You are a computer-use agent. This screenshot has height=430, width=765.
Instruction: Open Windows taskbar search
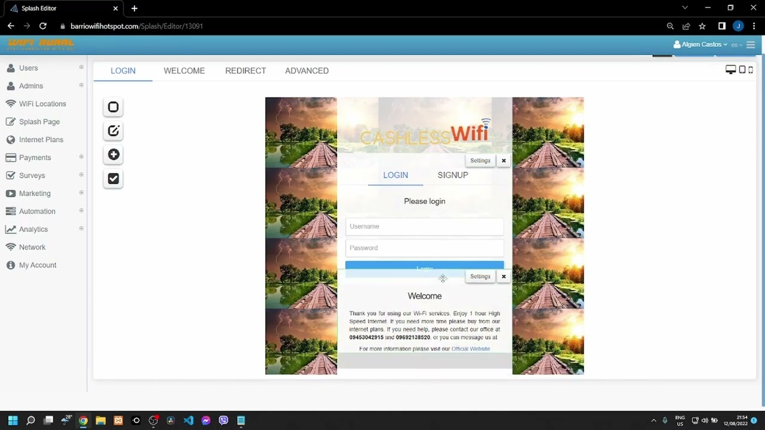pos(30,420)
